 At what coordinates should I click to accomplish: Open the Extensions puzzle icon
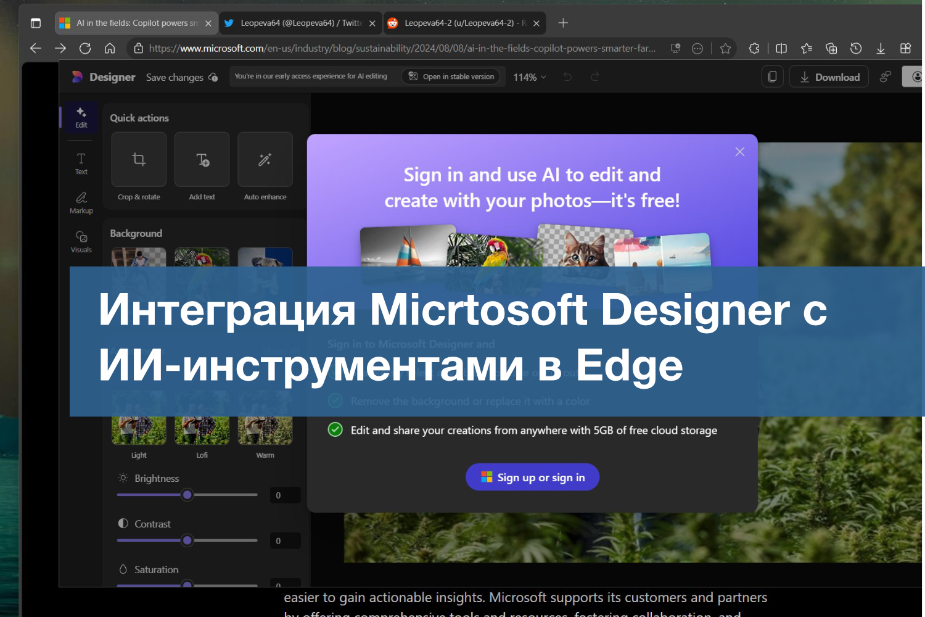[754, 48]
